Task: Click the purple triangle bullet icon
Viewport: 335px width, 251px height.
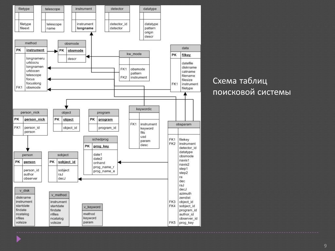Action: tap(19, 239)
